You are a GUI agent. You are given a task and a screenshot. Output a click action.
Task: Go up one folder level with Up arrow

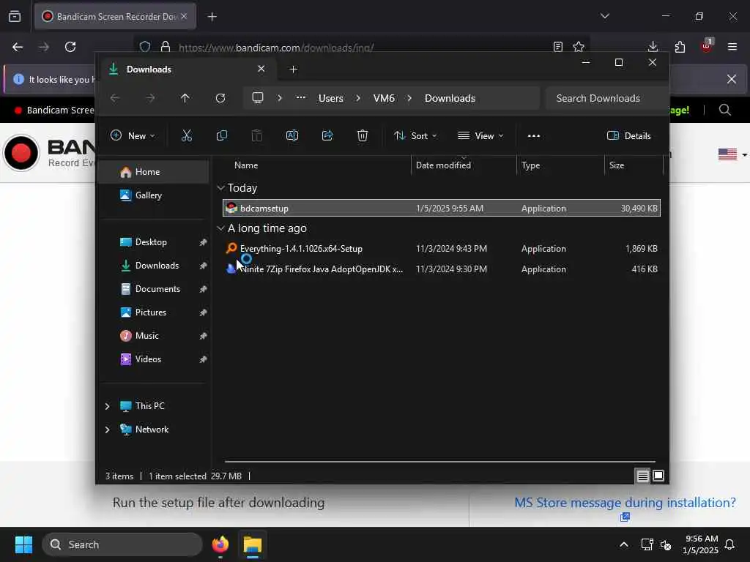tap(185, 99)
